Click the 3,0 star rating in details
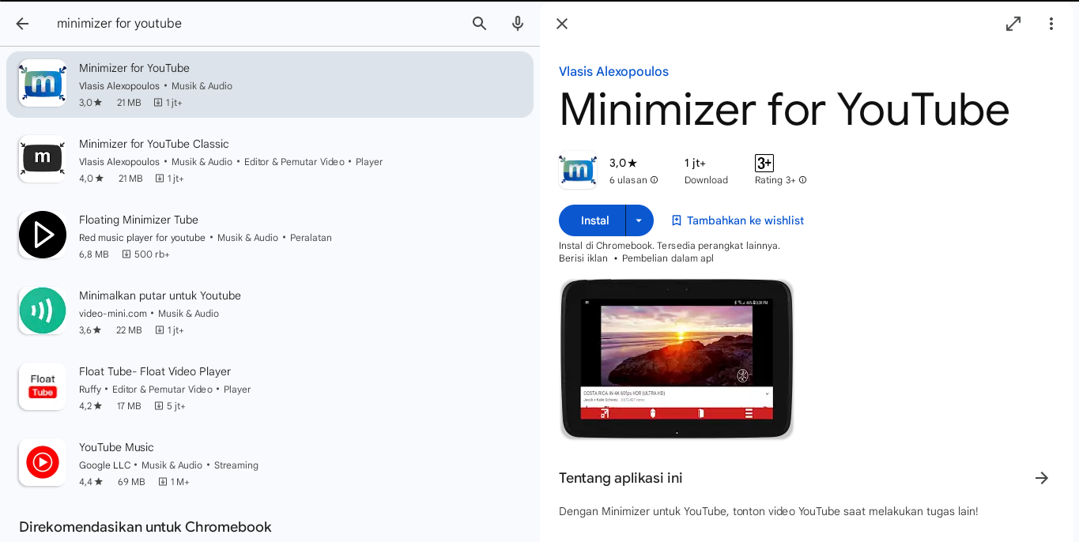The image size is (1079, 542). [x=623, y=163]
